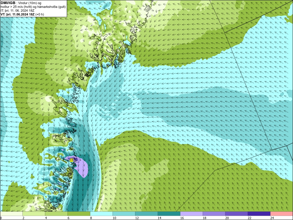Click the legend scale number "0"
Viewport: 293px width, 220px height.
click(x=1, y=218)
